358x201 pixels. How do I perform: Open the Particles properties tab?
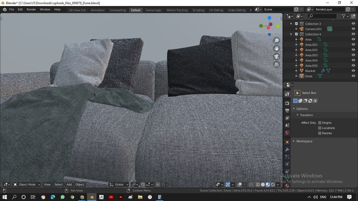point(287,157)
